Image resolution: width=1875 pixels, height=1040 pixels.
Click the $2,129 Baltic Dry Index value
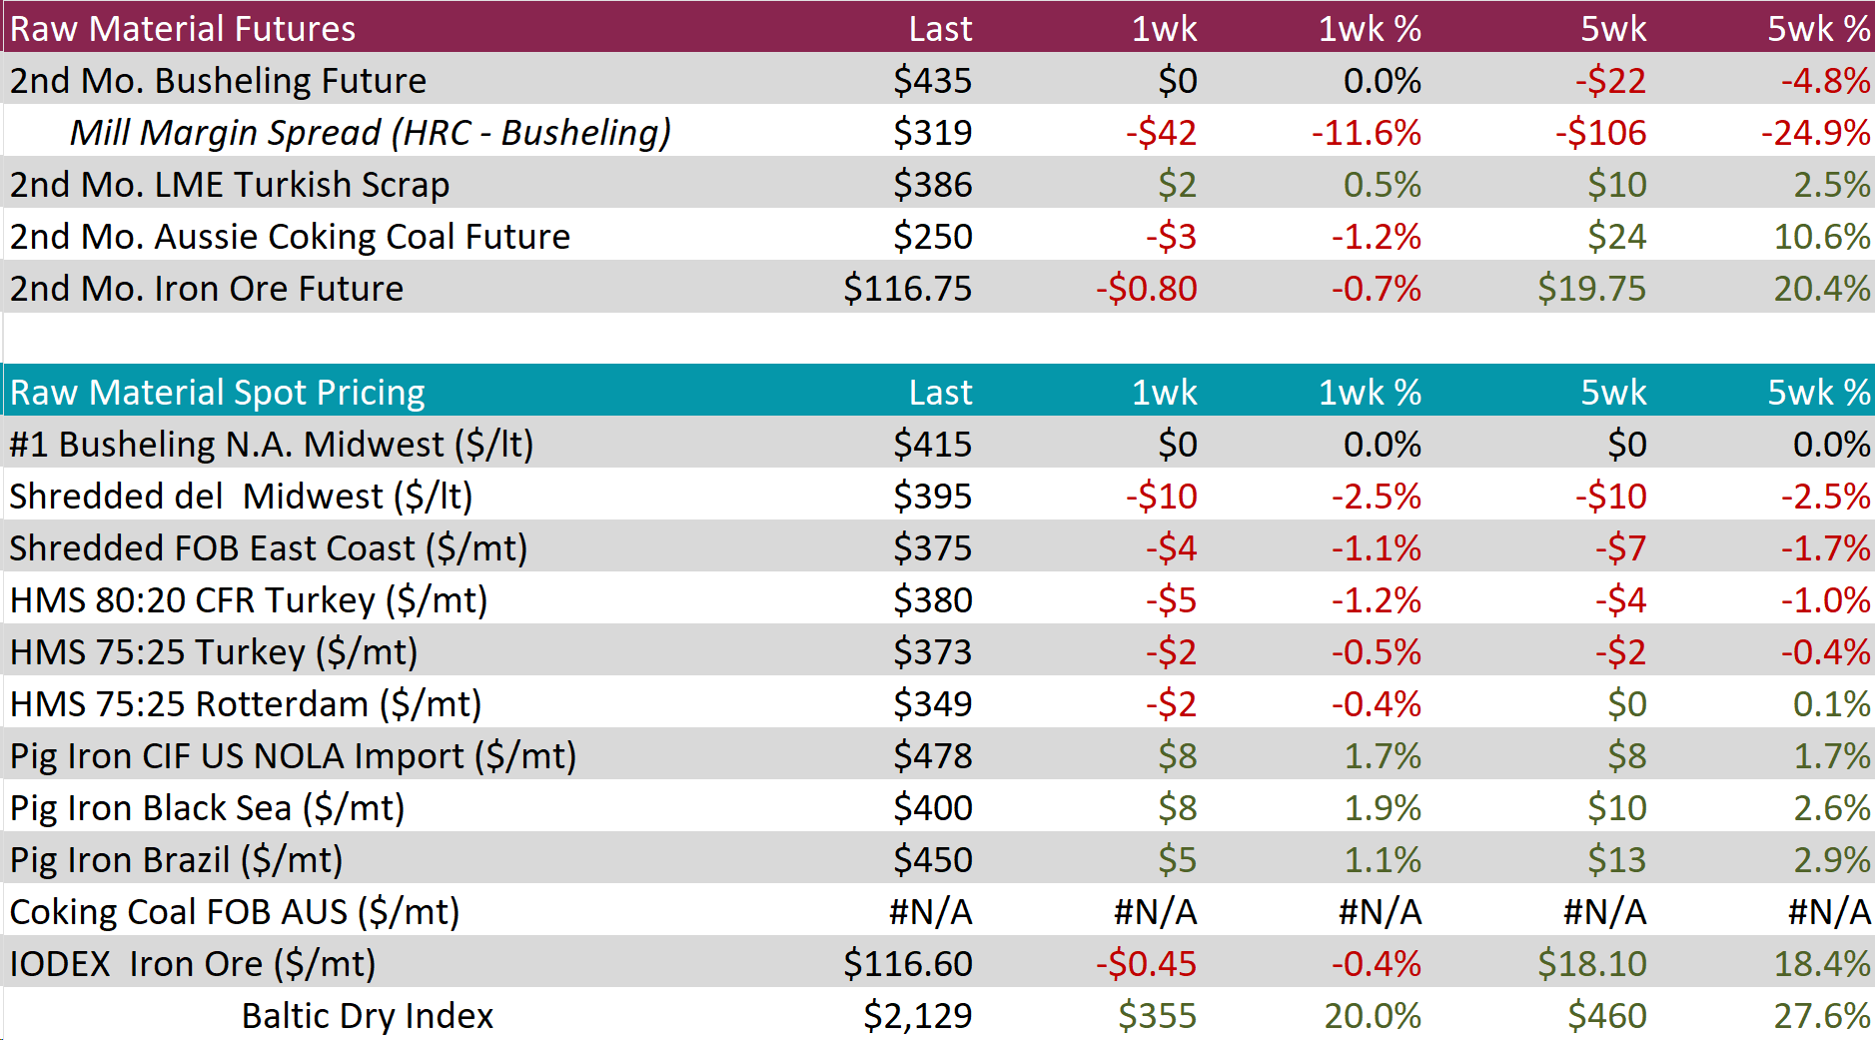[x=917, y=1016]
